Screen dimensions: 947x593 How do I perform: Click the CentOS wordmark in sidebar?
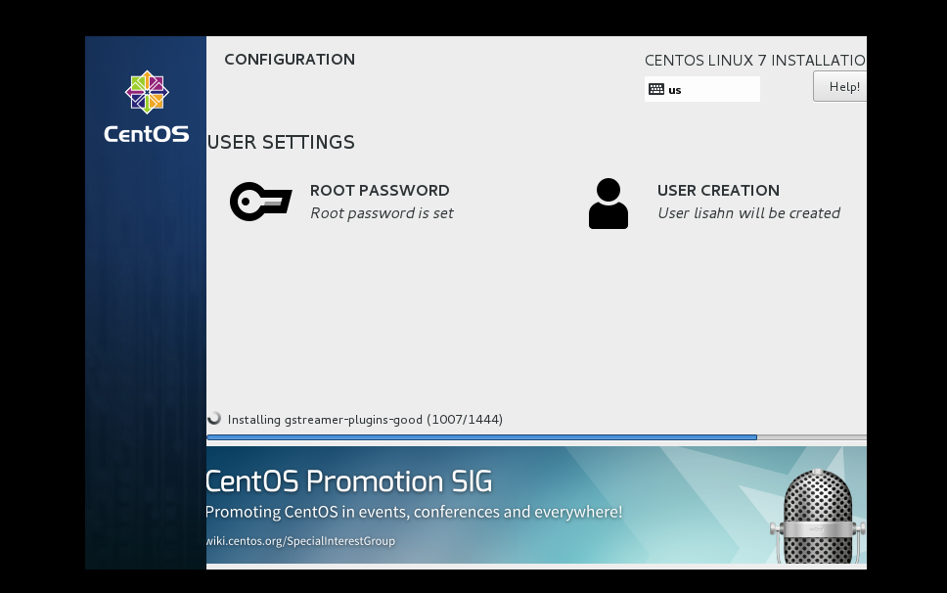(x=146, y=134)
